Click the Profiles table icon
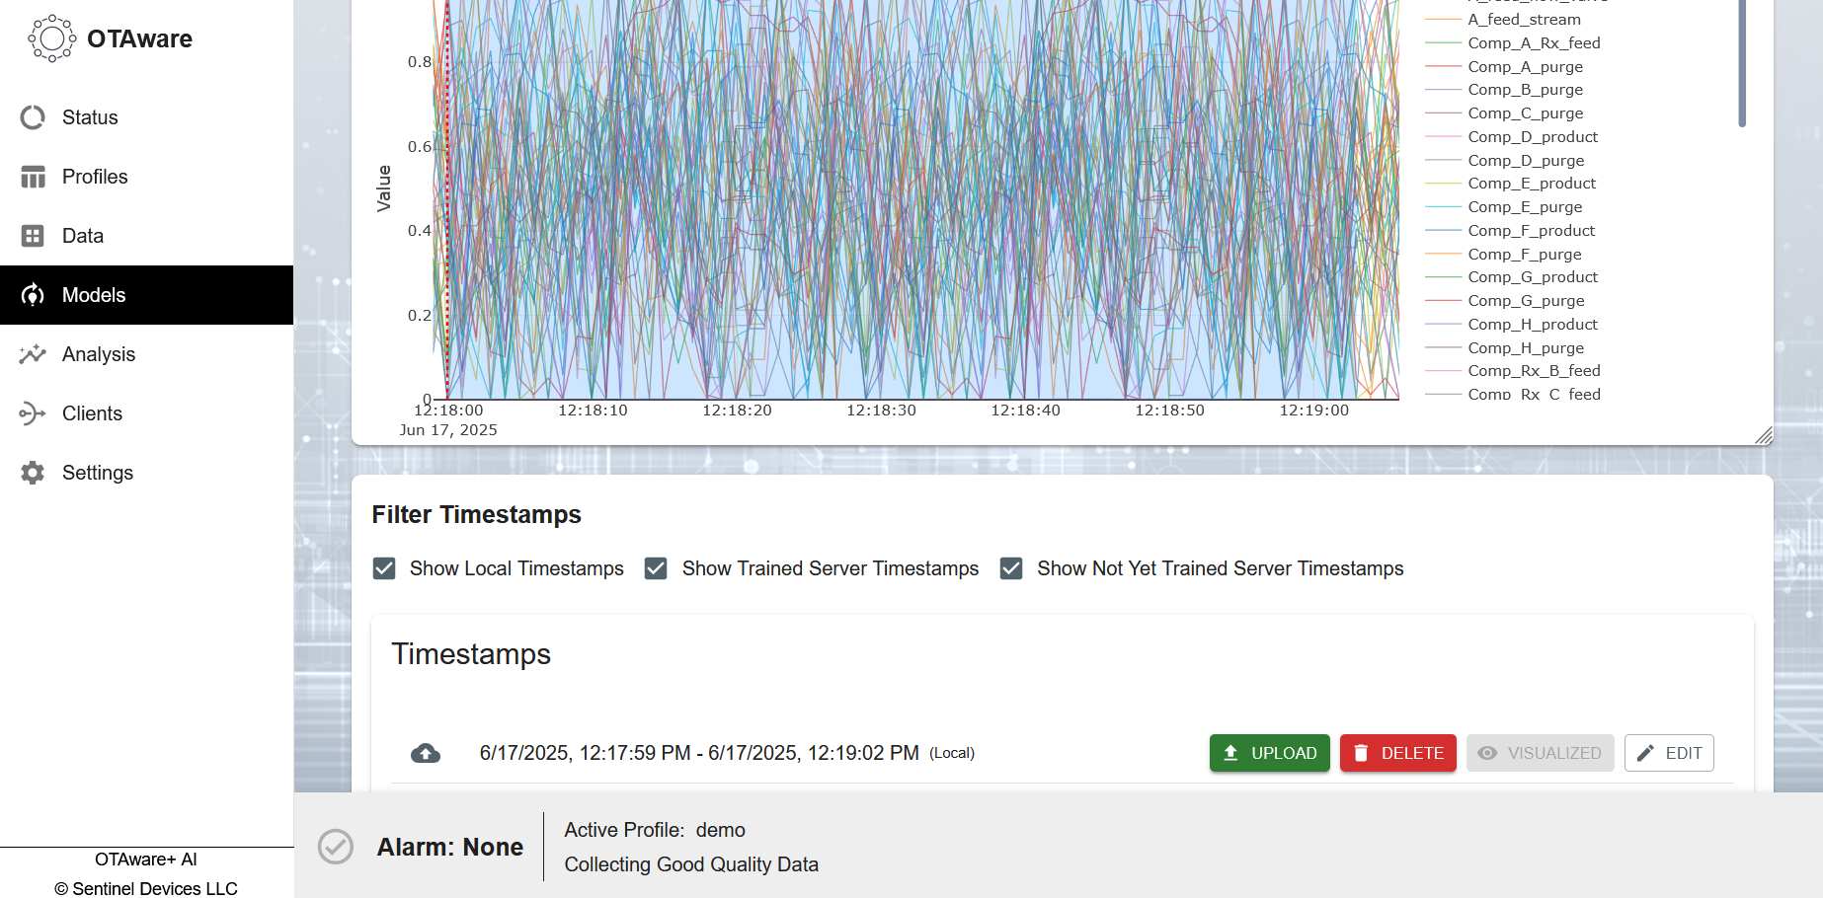 click(x=33, y=177)
